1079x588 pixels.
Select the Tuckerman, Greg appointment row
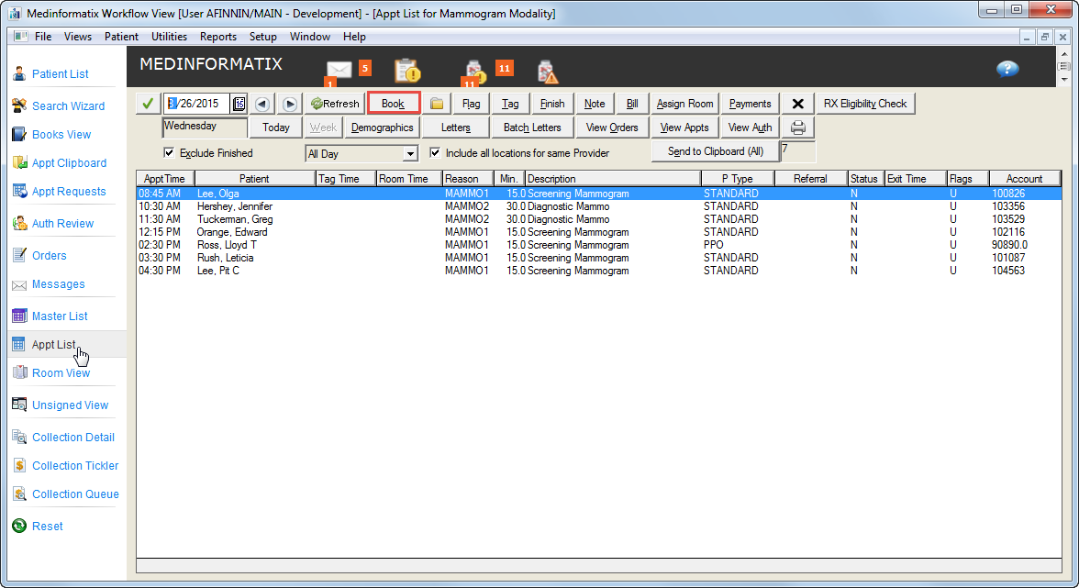(598, 219)
